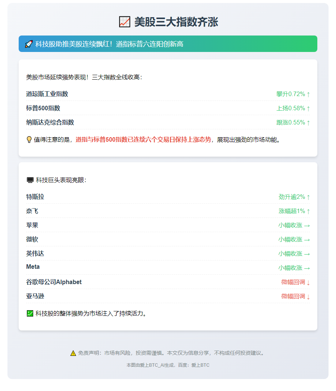Click the value 攀升0.72%

[x=291, y=94]
